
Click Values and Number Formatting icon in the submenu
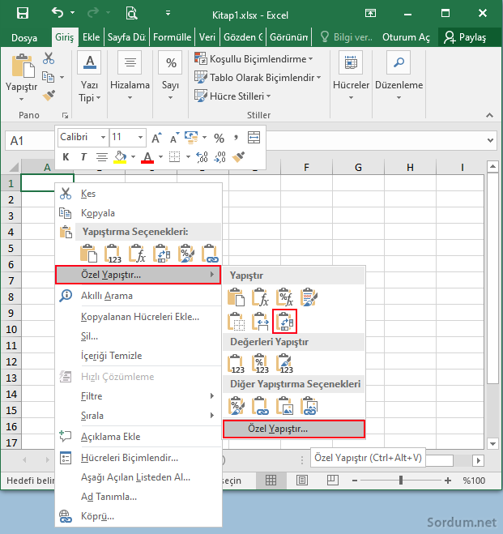pyautogui.click(x=260, y=363)
